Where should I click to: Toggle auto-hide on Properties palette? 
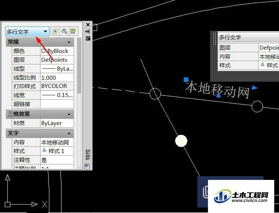pos(88,32)
